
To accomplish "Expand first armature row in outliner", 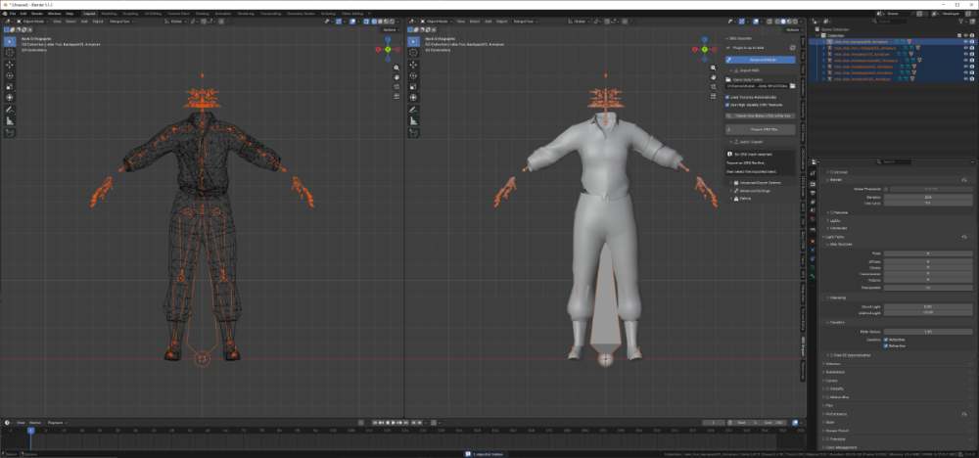I will coord(823,42).
